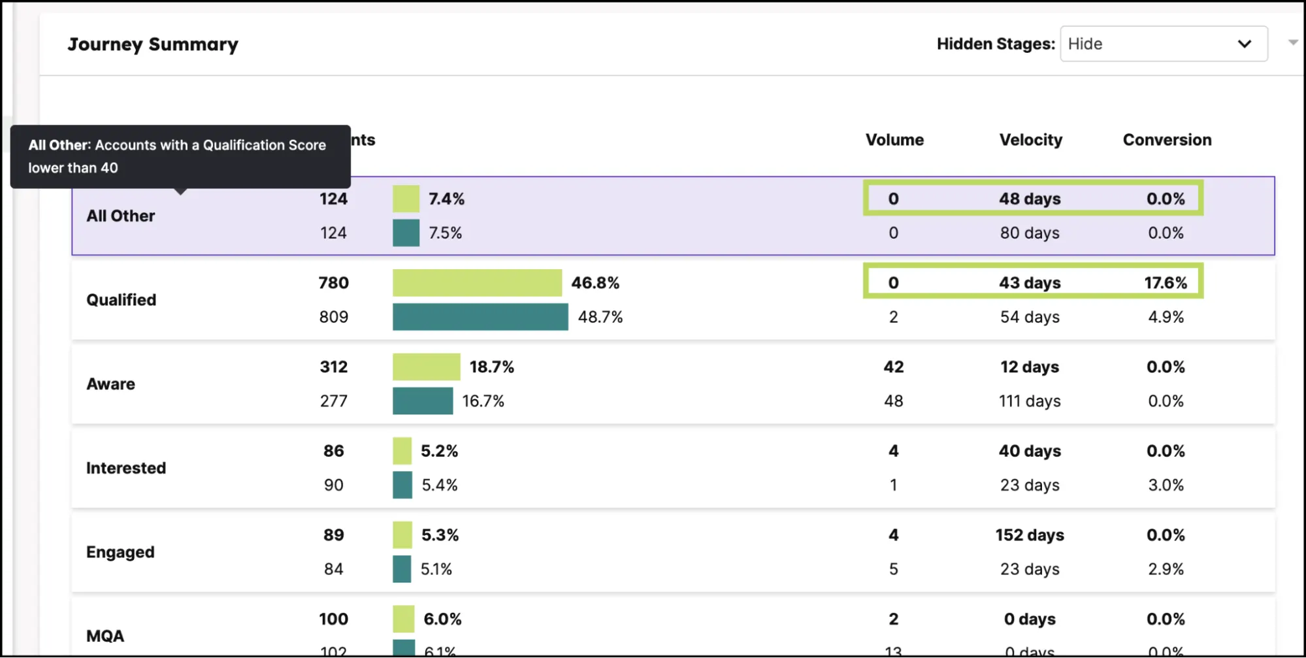The height and width of the screenshot is (658, 1306).
Task: Click the chevron arrow in Hide dropdown
Action: click(1244, 44)
